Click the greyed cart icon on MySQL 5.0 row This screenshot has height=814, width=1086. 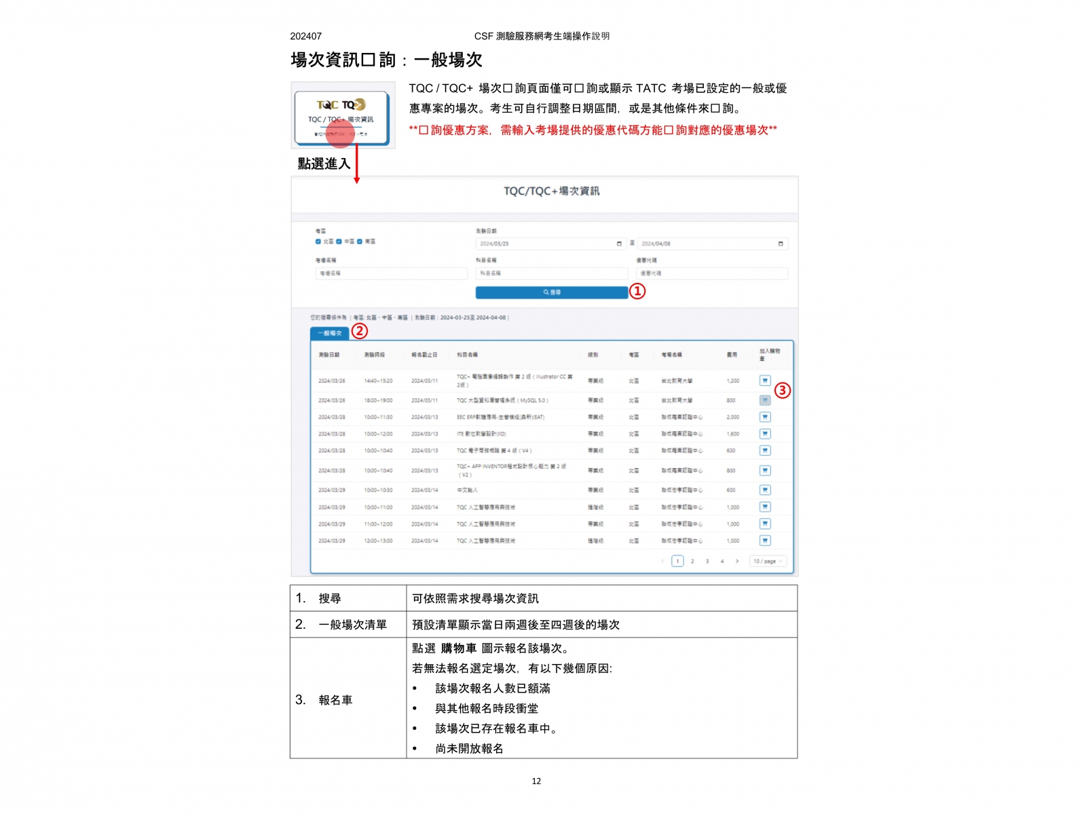tap(765, 400)
